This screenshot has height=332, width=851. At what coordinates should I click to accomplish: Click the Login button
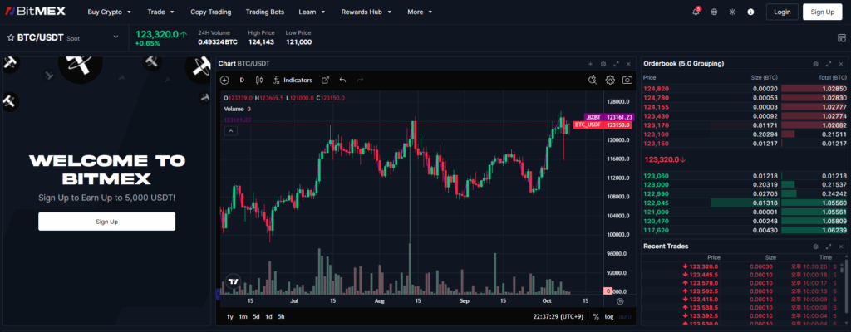781,12
